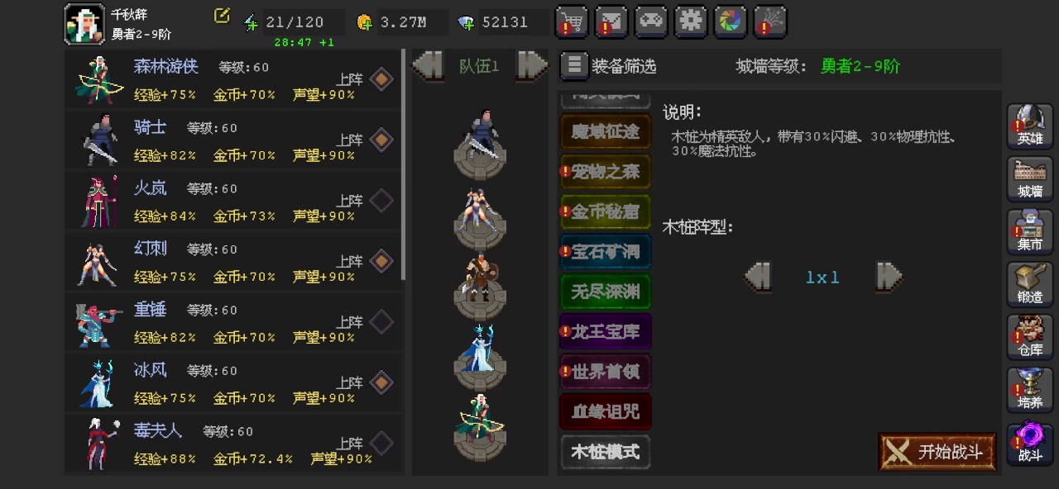
Task: Open settings gear icon in top bar
Action: (x=691, y=22)
